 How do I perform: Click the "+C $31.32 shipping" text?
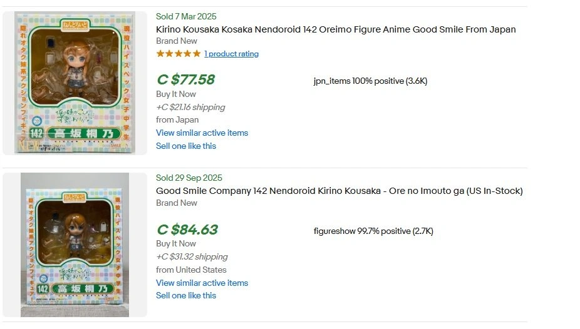[192, 256]
